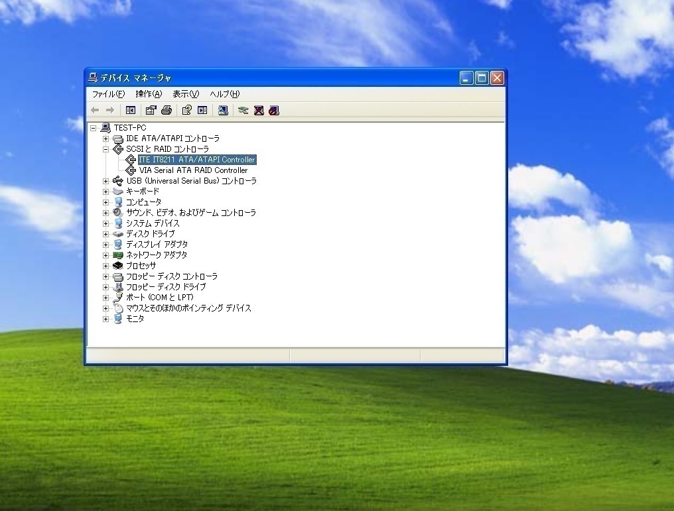Click the ディスク ドライブ drive icon

pos(118,234)
